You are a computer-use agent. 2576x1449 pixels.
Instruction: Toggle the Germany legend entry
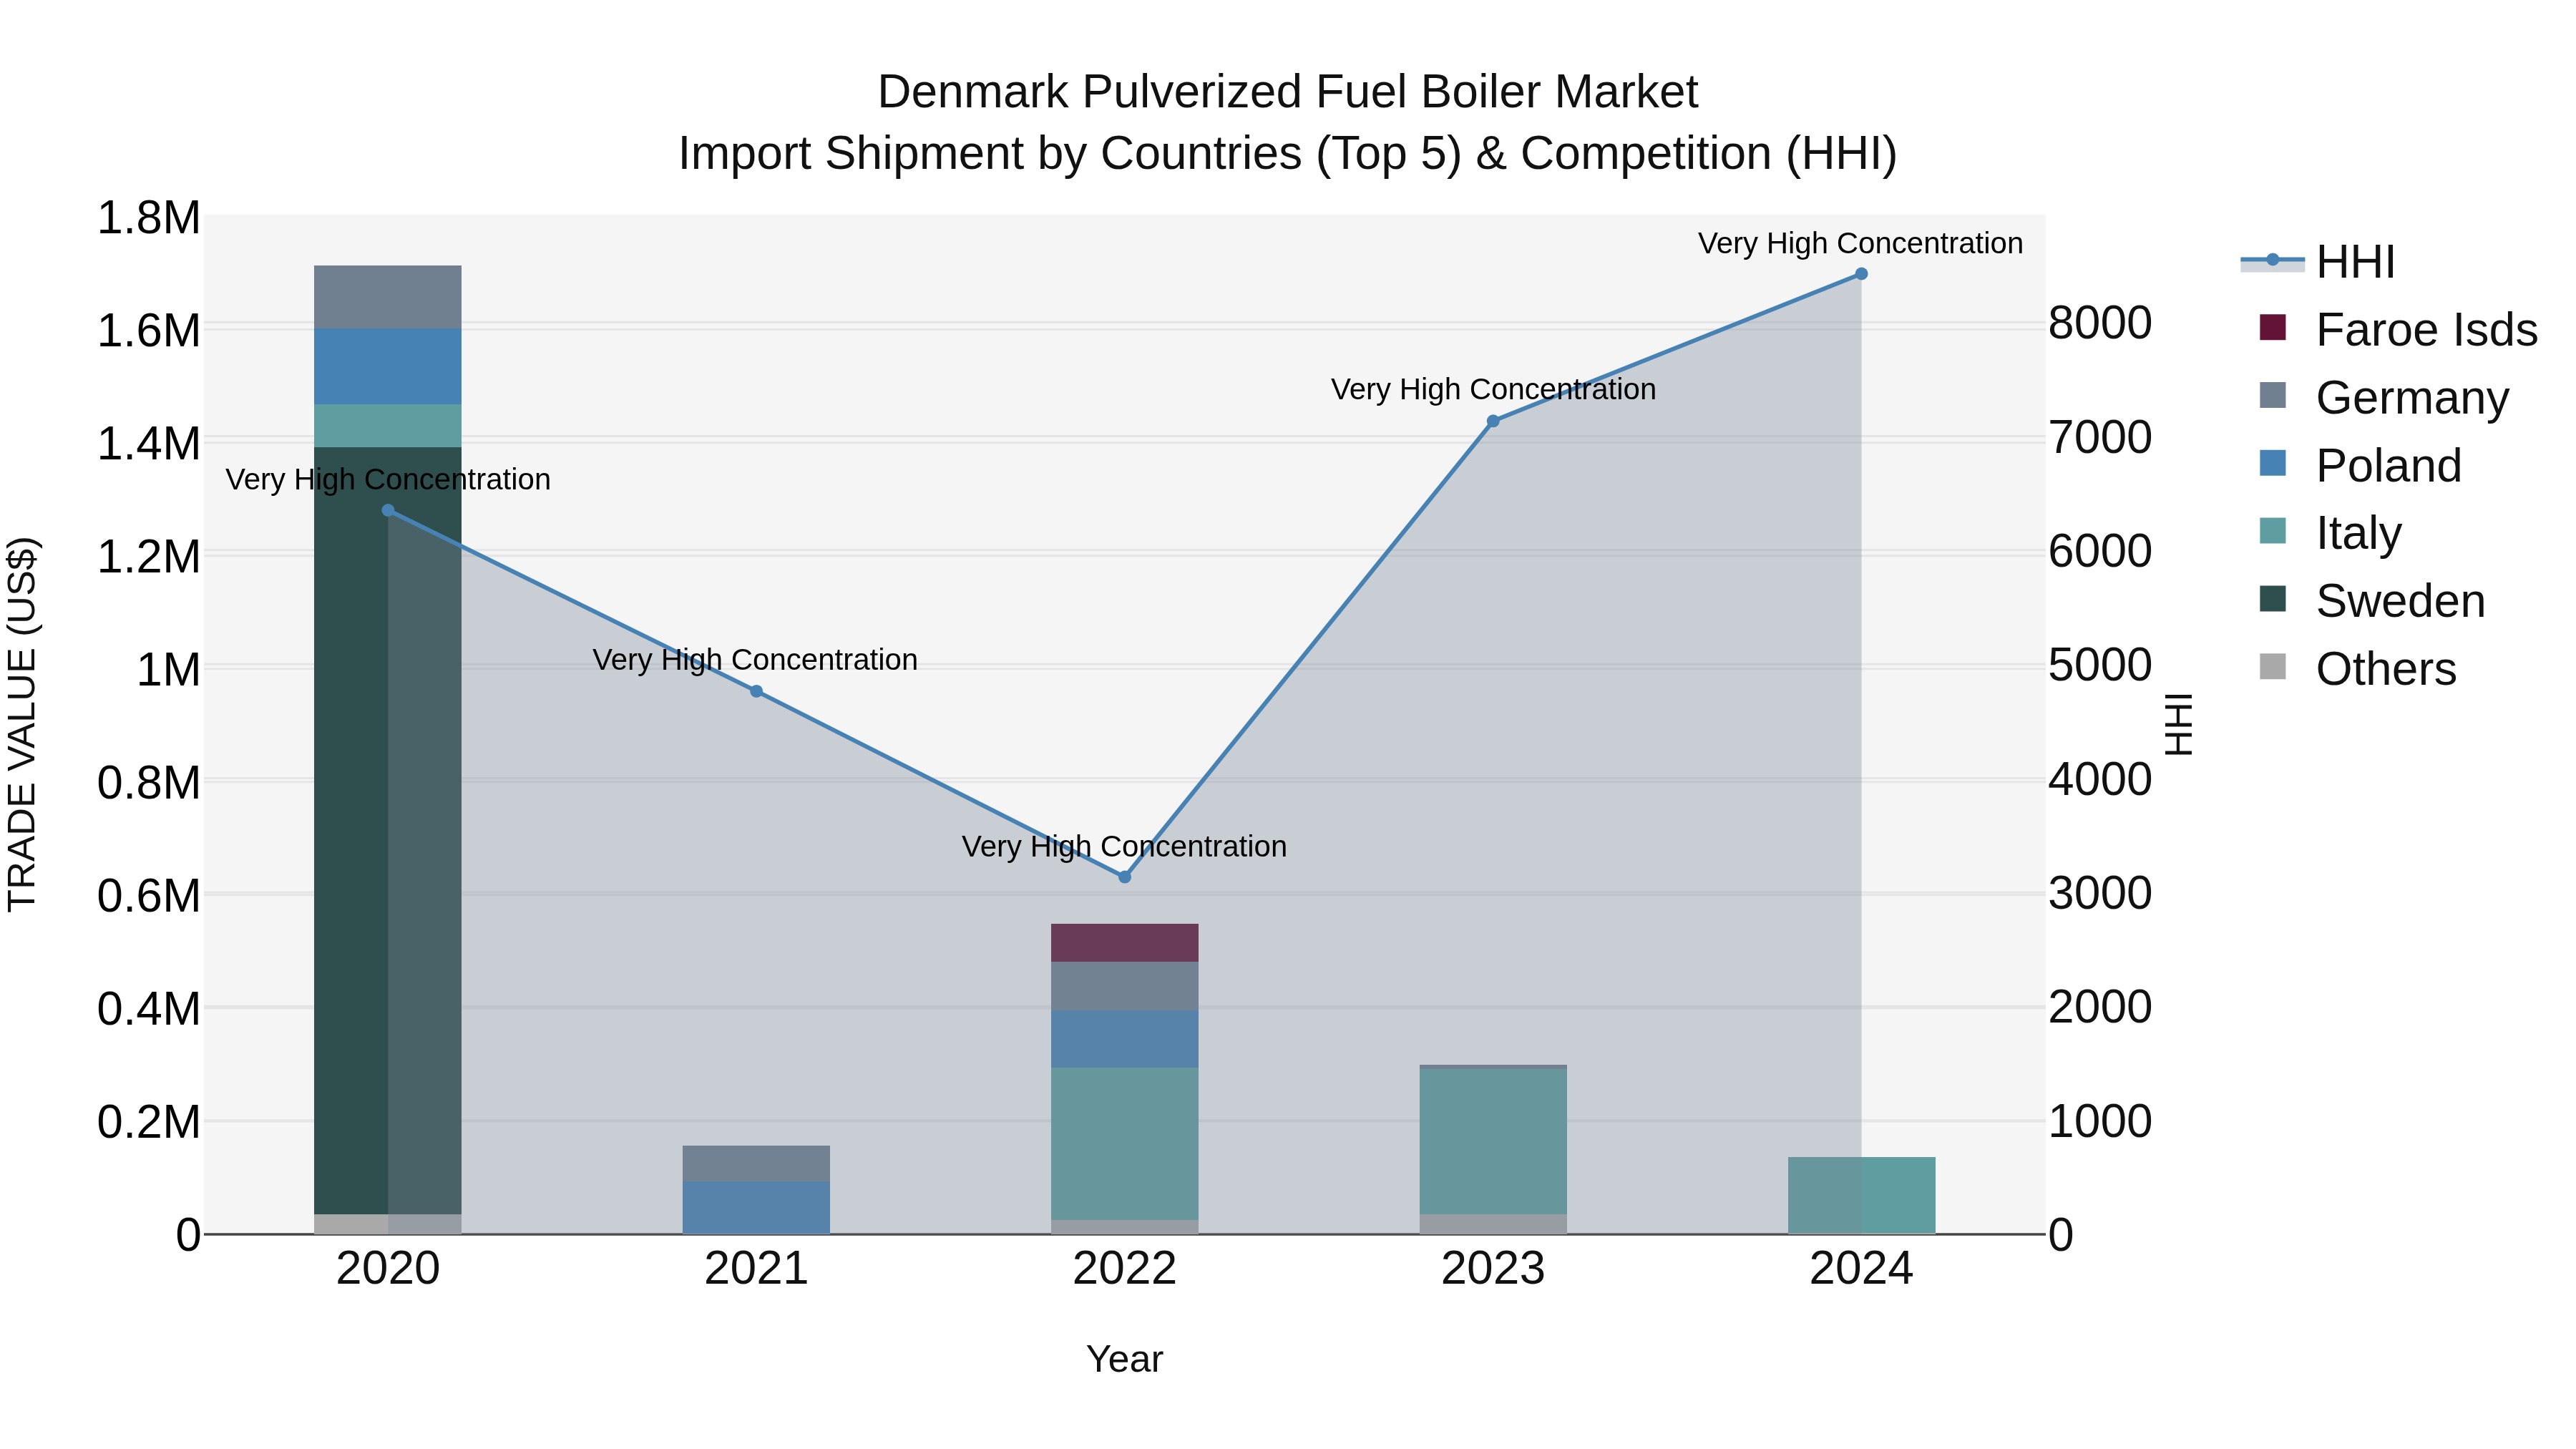(x=2384, y=397)
